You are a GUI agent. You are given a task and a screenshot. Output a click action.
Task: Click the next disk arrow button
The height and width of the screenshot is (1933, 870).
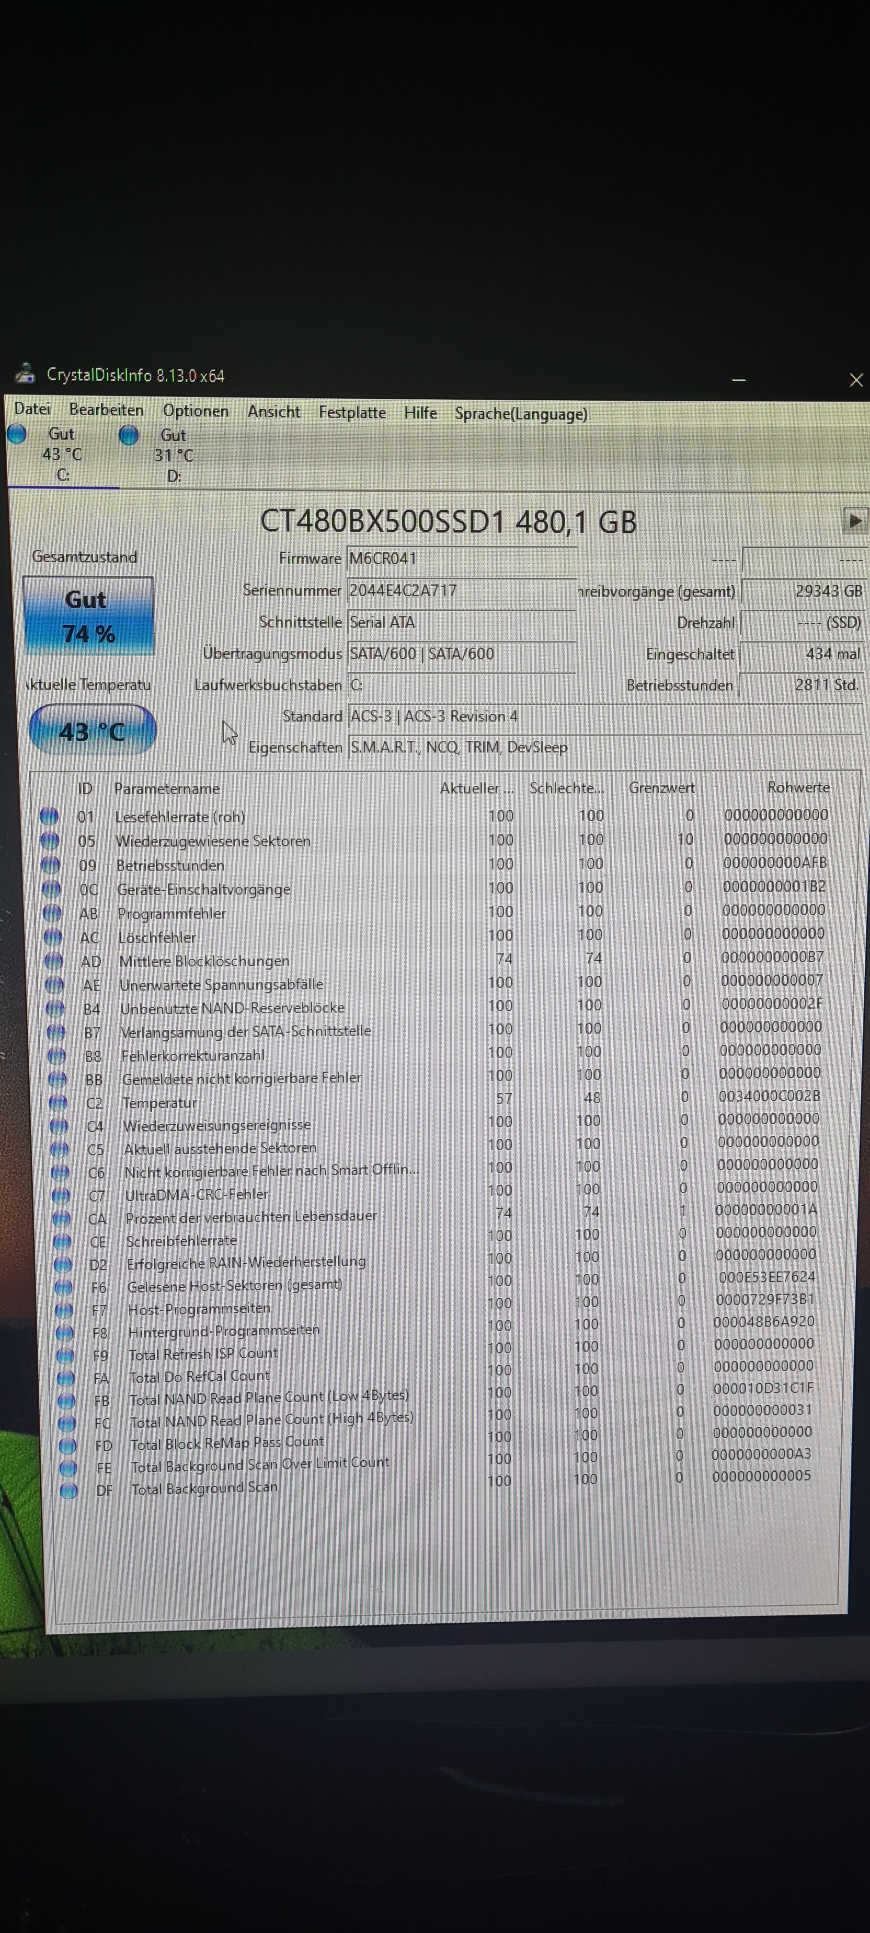[x=854, y=520]
